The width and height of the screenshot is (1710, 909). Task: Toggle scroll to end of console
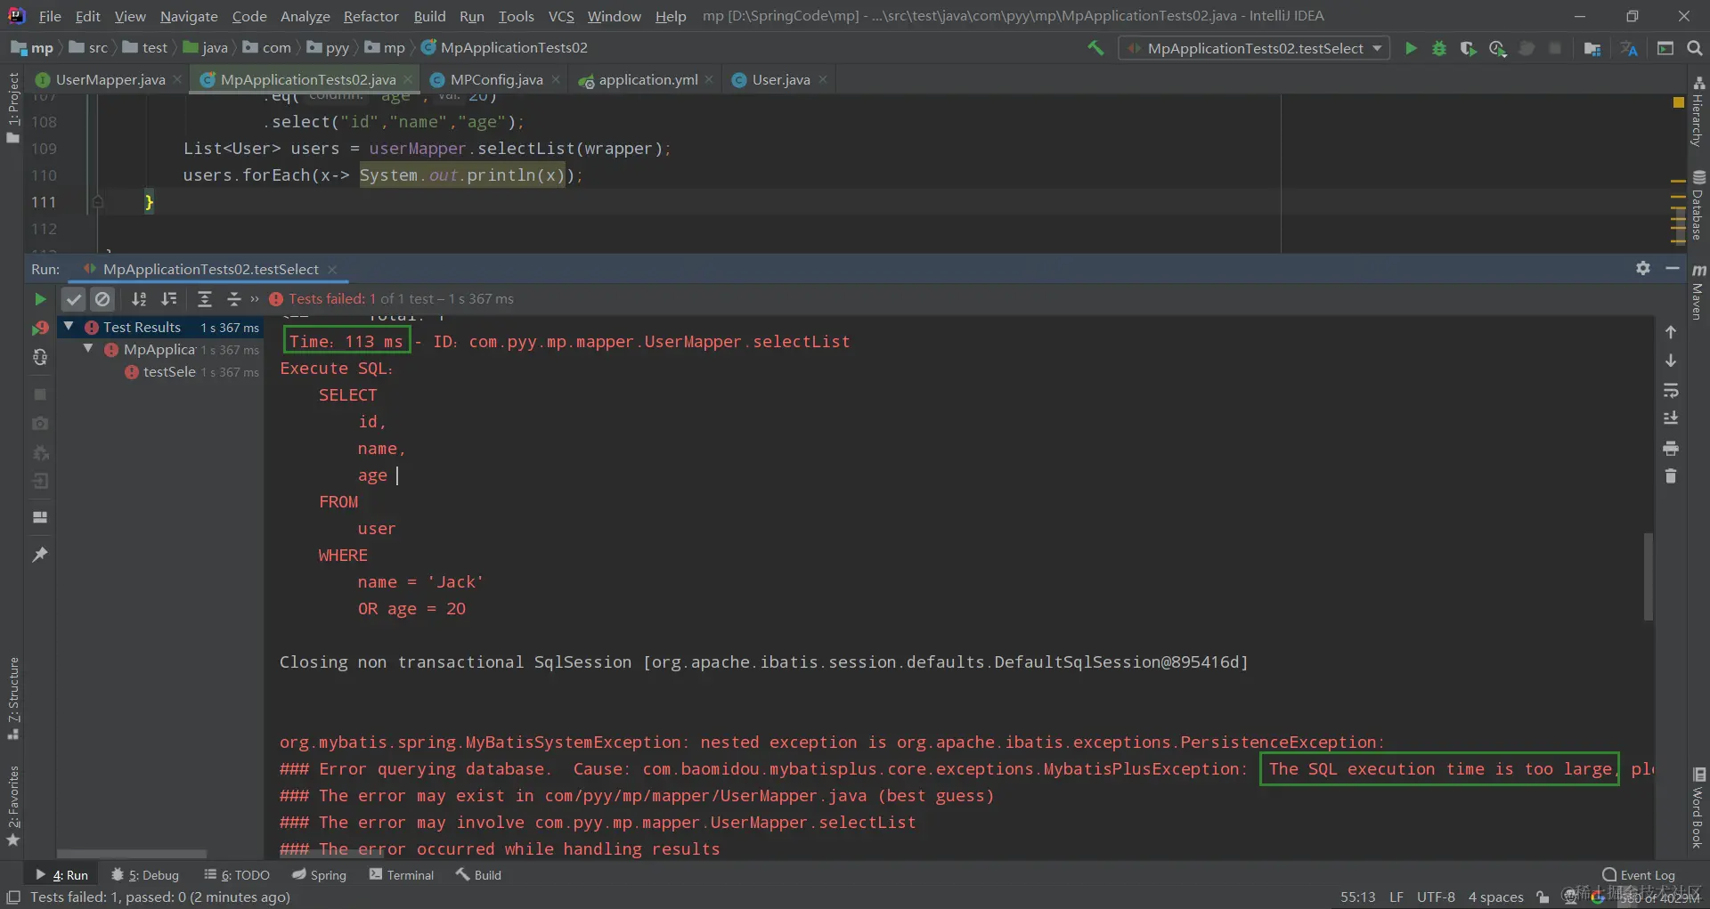(x=1671, y=418)
